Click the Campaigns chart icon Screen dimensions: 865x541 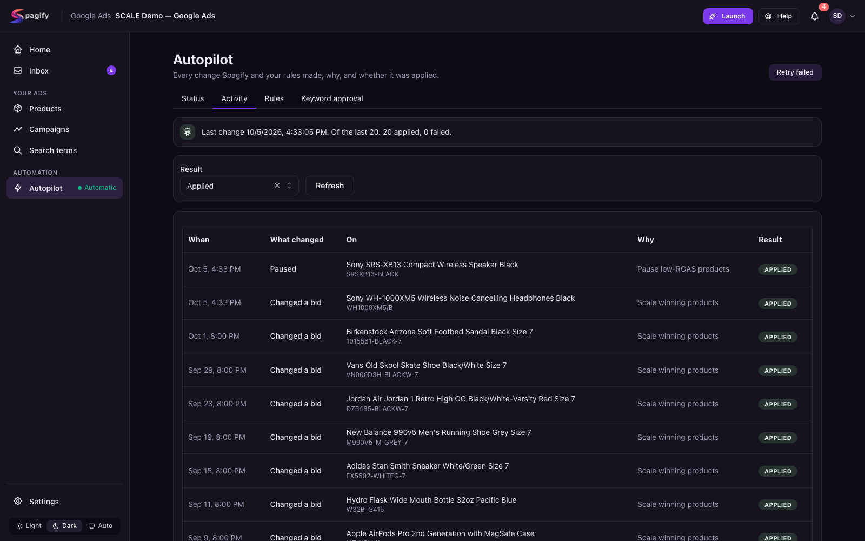point(18,129)
